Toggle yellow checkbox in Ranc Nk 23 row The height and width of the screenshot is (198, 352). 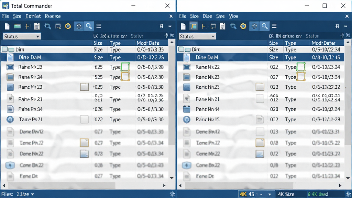tap(301, 77)
